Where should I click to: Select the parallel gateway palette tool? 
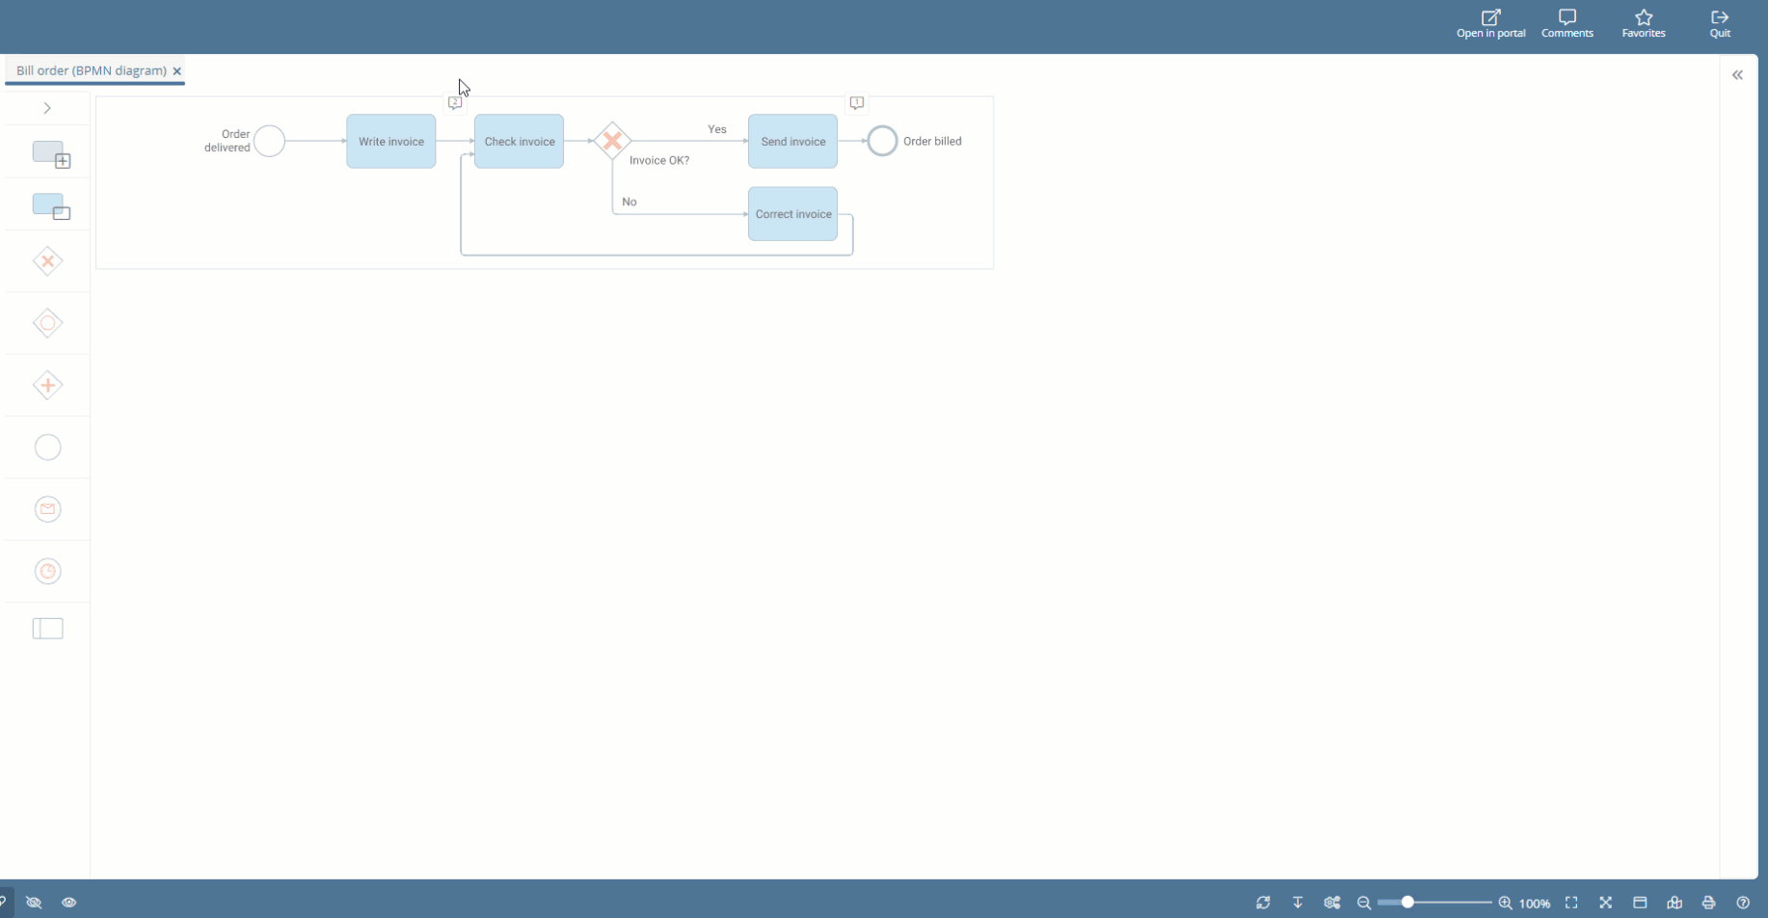pyautogui.click(x=47, y=386)
